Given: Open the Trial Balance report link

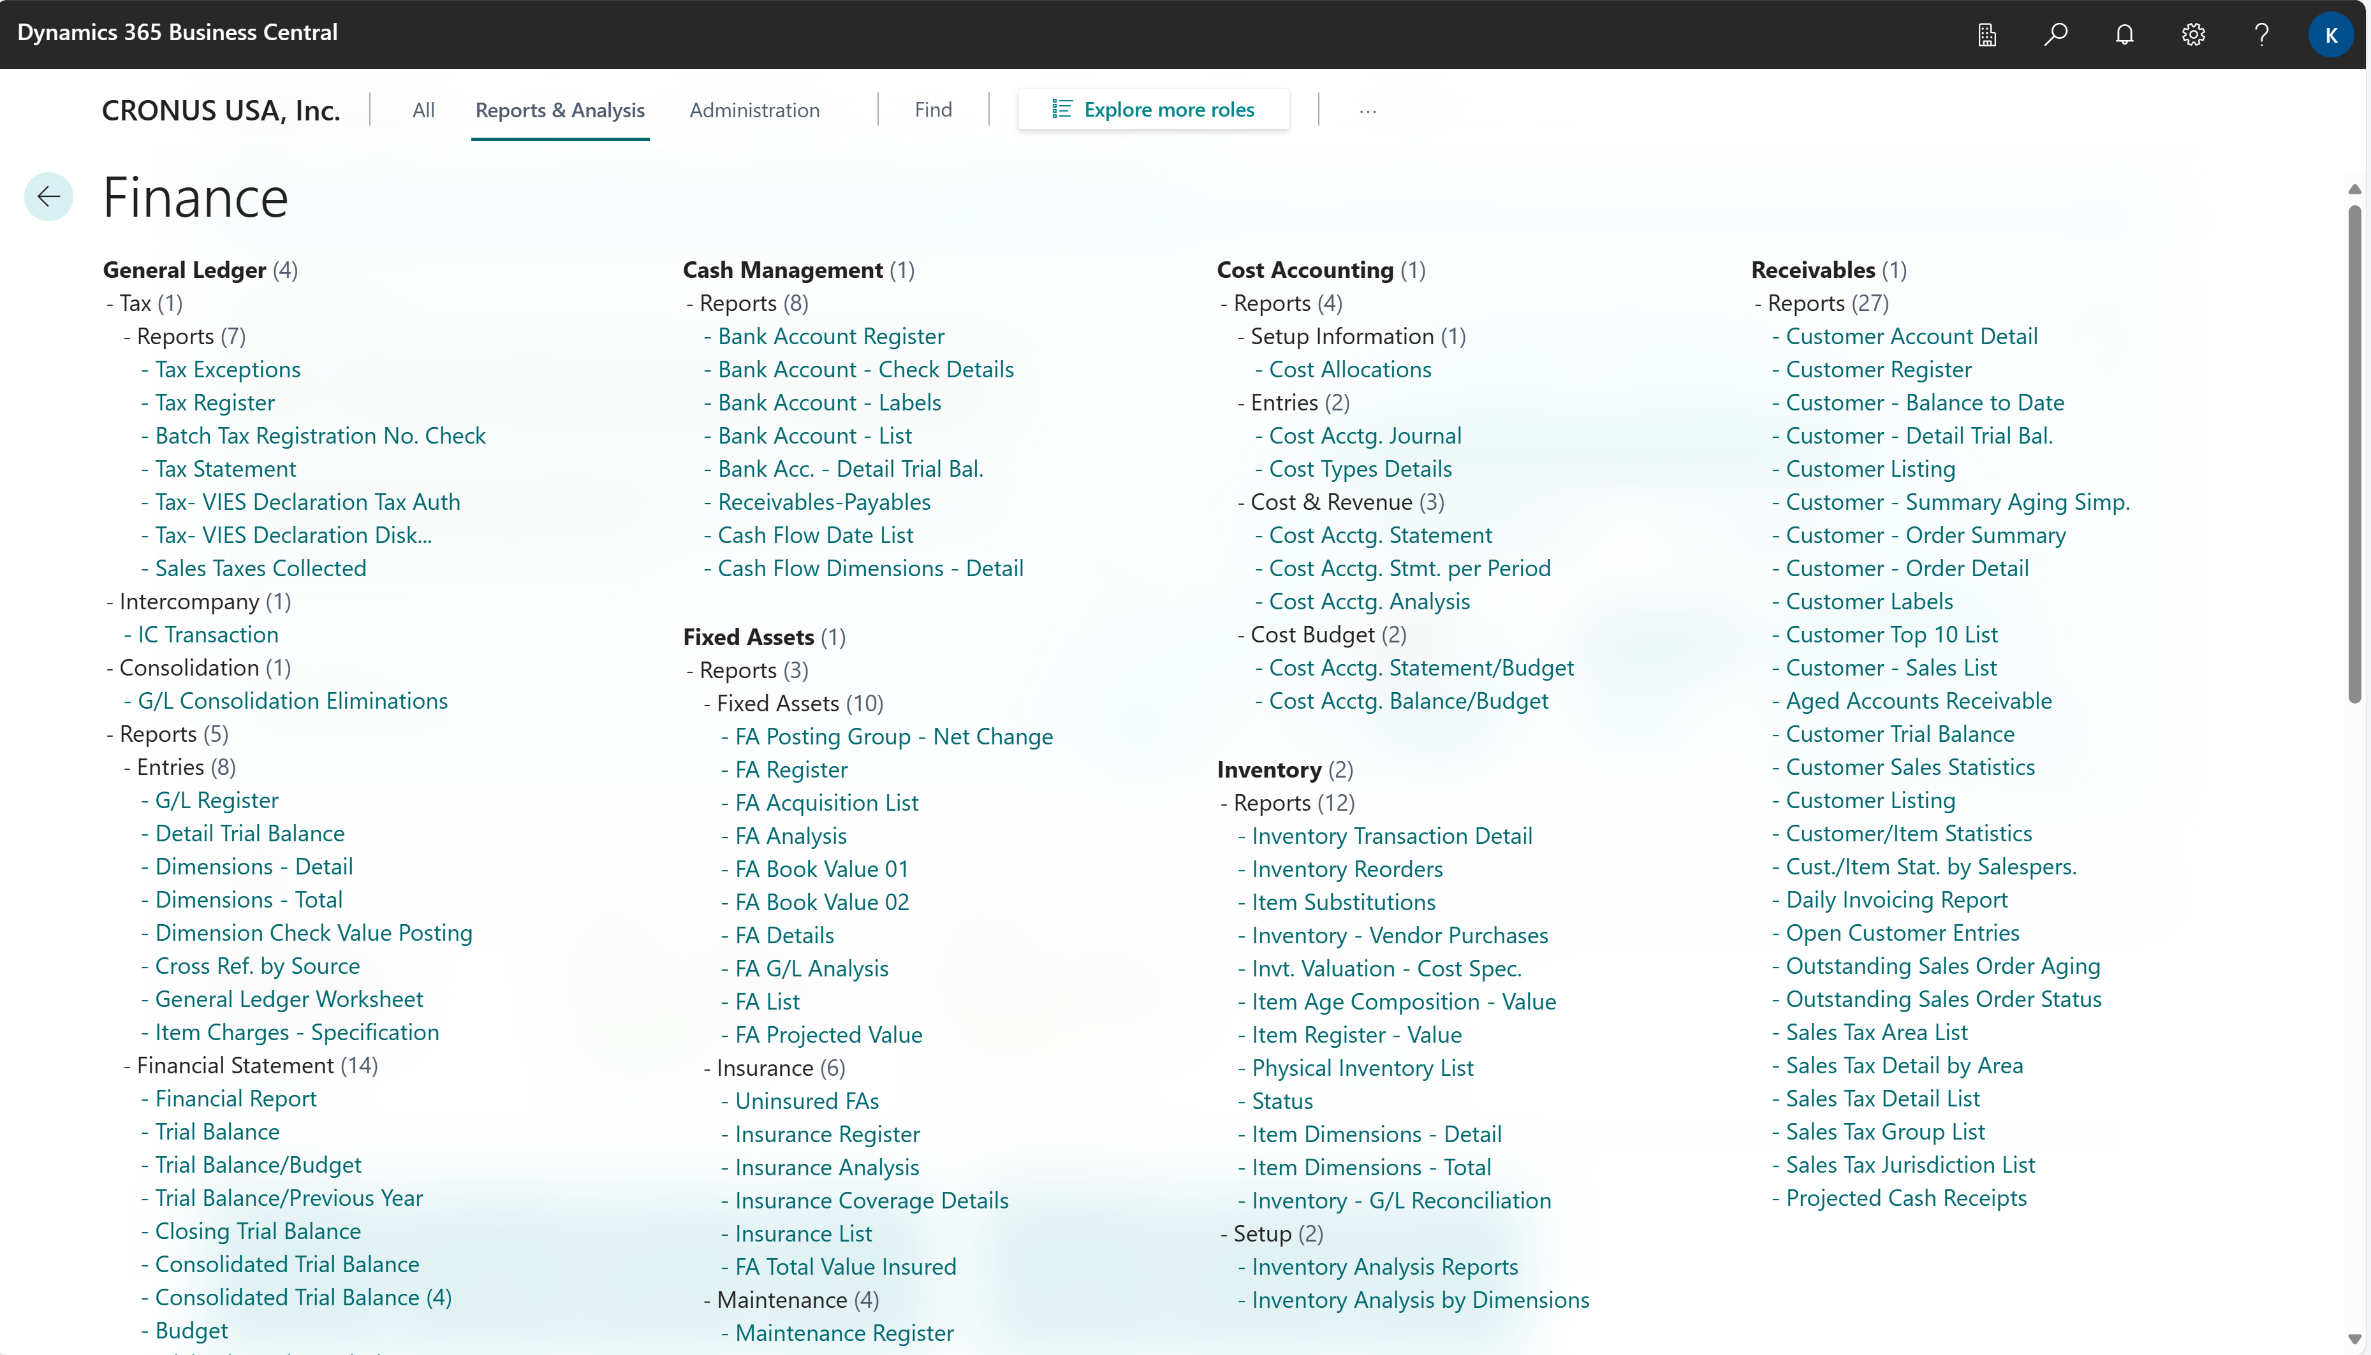Looking at the screenshot, I should pos(217,1132).
